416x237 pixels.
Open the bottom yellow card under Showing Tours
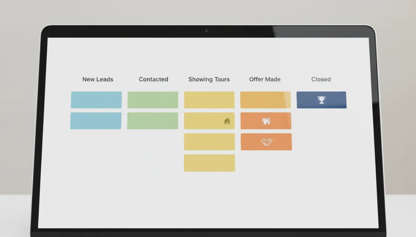click(209, 163)
